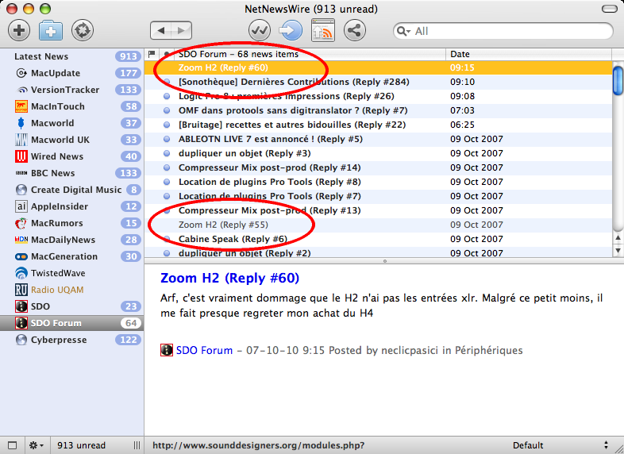Select the MacUpdate feed

click(71, 73)
